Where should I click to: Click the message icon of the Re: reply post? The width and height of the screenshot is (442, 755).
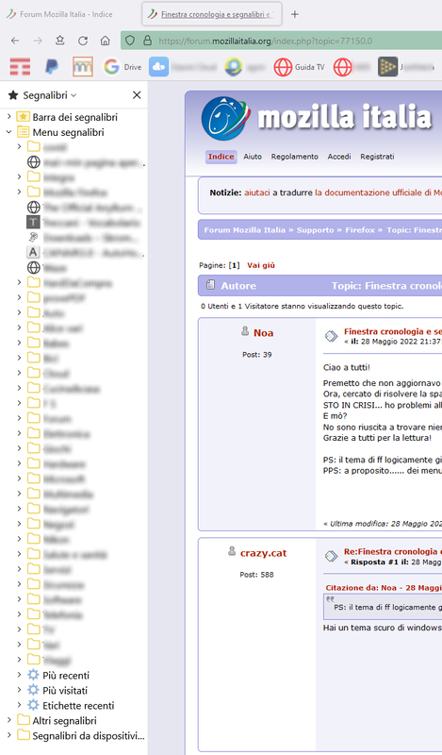tap(332, 556)
